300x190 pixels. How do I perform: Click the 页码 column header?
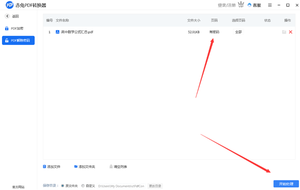coord(214,20)
